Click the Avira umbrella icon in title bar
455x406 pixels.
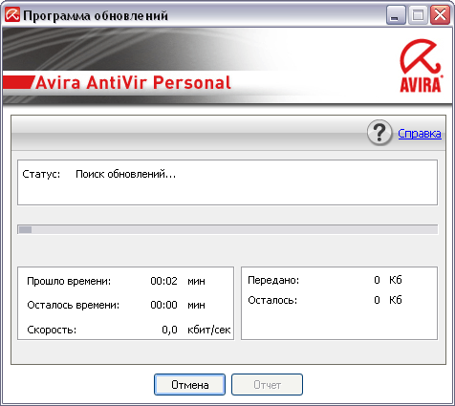point(12,14)
